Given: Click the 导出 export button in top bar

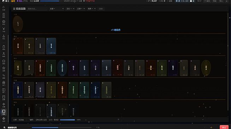Looking at the screenshot, I should tap(214, 1).
